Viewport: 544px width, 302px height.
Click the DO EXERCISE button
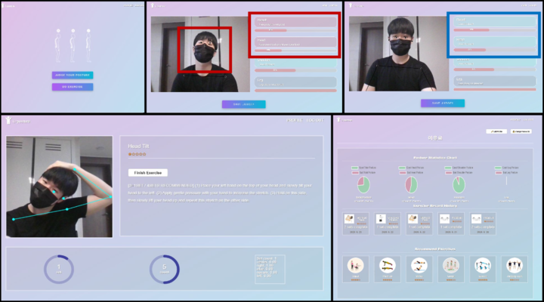73,87
